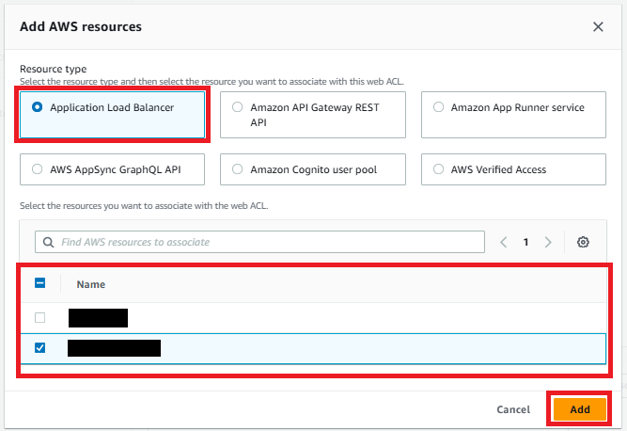
Task: Close the Add AWS resources dialog
Action: point(598,26)
